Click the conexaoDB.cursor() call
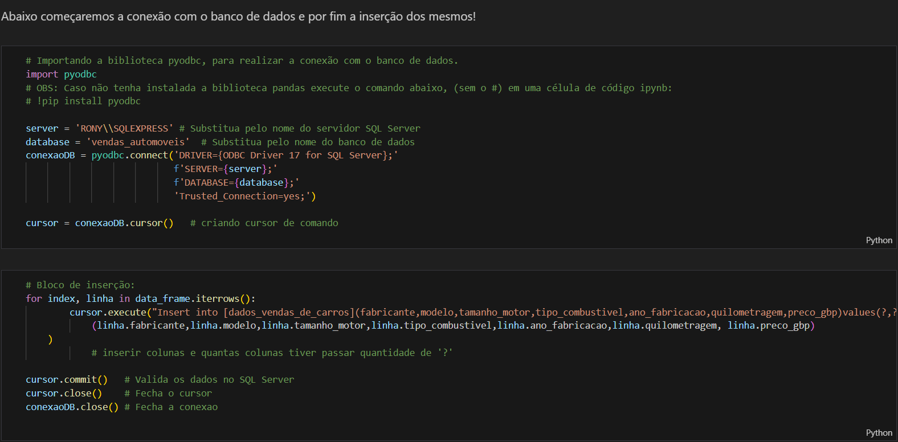The width and height of the screenshot is (898, 442). pyautogui.click(x=124, y=223)
